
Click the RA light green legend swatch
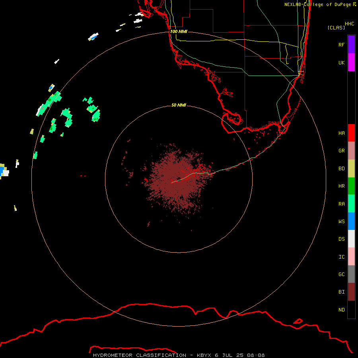point(351,204)
